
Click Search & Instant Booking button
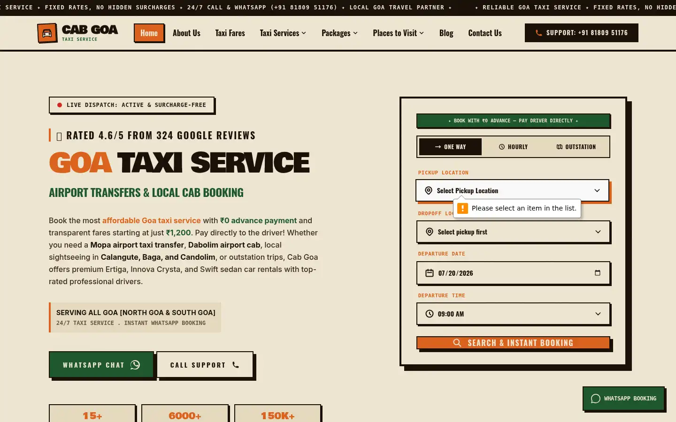pos(513,343)
